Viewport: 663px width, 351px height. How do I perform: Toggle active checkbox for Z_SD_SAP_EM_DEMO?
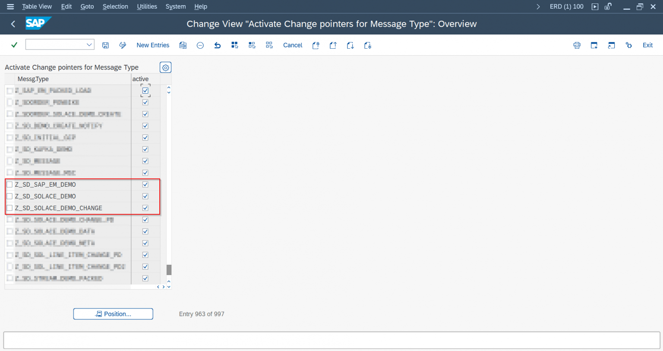[145, 184]
